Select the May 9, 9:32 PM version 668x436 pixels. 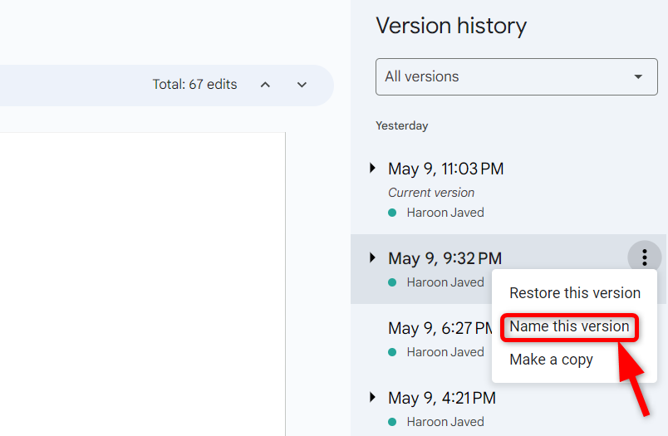coord(445,258)
